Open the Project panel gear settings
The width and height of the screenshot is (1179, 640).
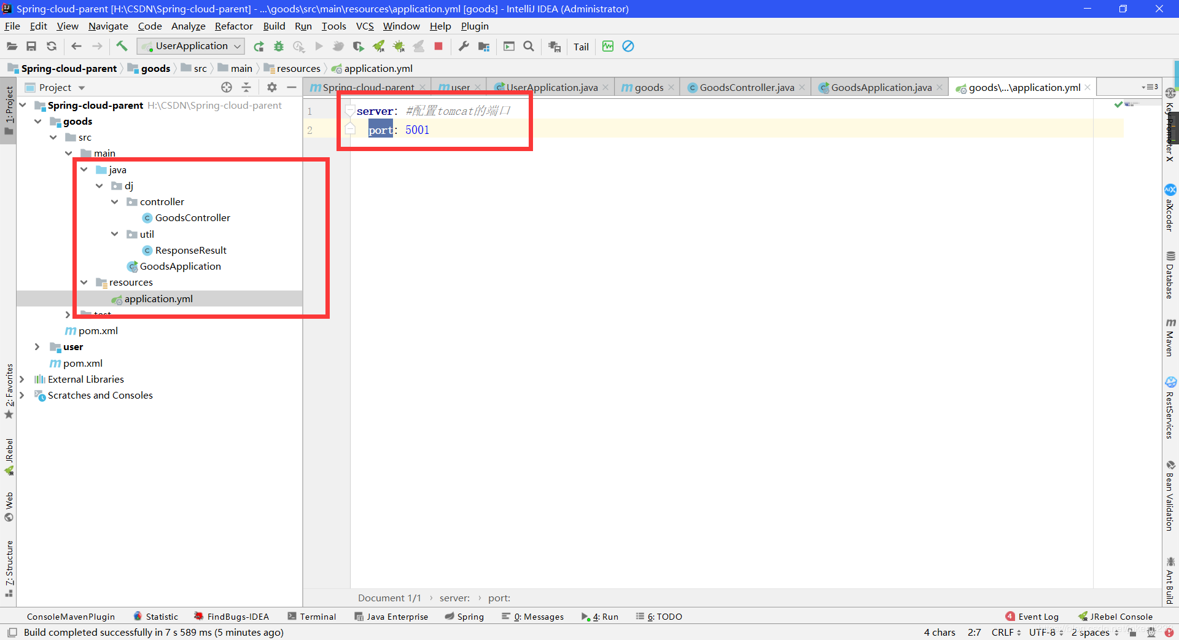pyautogui.click(x=272, y=87)
